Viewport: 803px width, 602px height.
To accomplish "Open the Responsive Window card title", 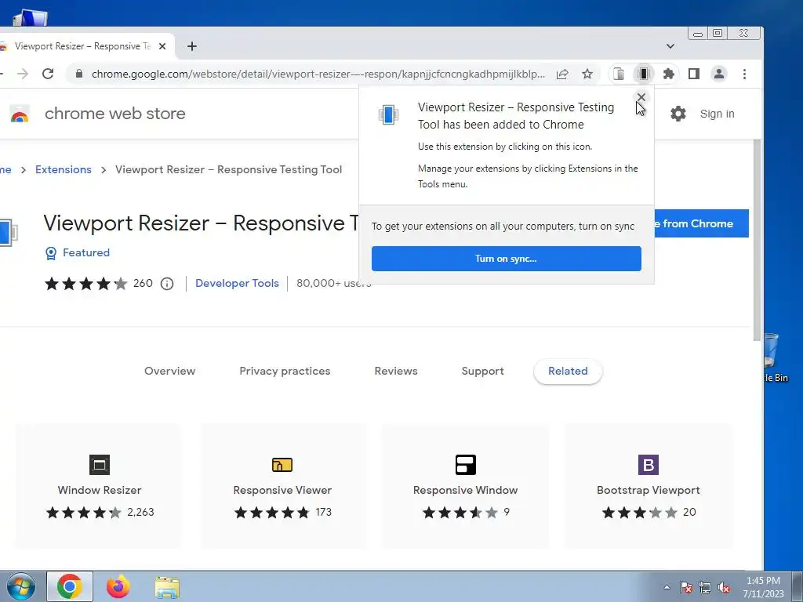I will click(x=466, y=490).
